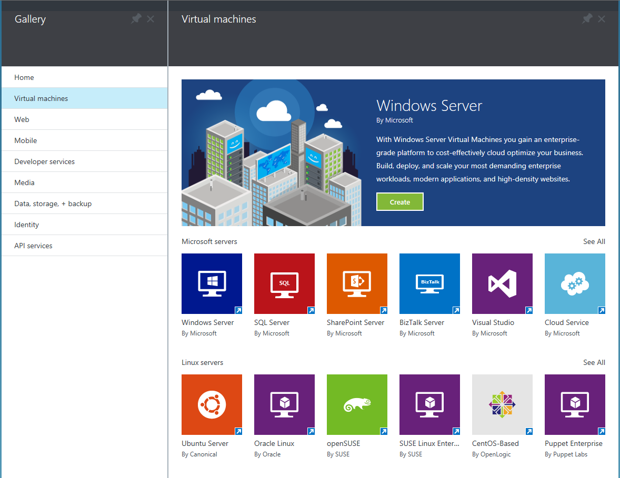
Task: Open the SharePoint Server tile
Action: [x=357, y=283]
